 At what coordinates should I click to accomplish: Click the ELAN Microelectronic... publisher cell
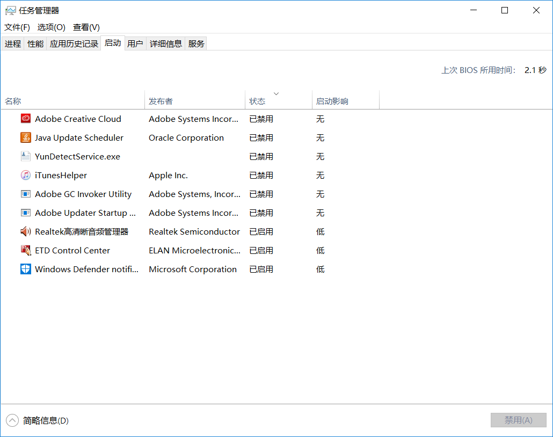(x=195, y=250)
